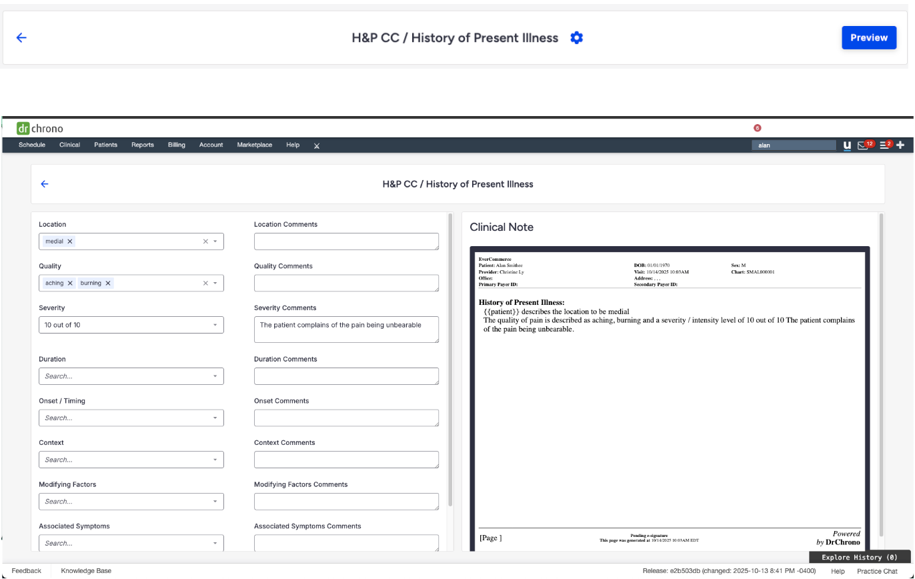Click the Quality Comments text box

[x=346, y=283]
